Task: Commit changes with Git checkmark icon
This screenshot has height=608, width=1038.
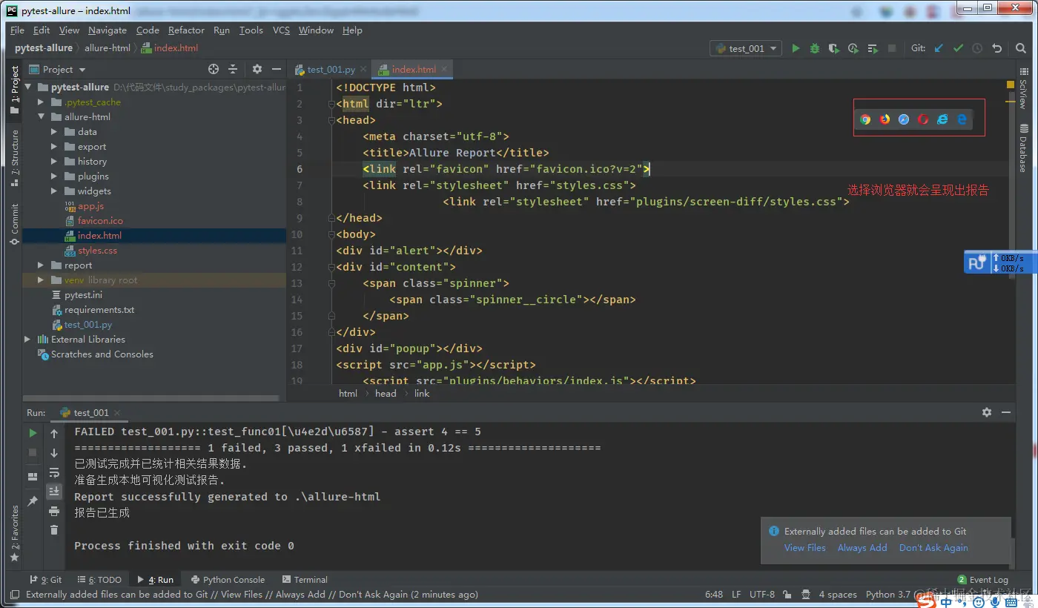Action: coord(958,48)
